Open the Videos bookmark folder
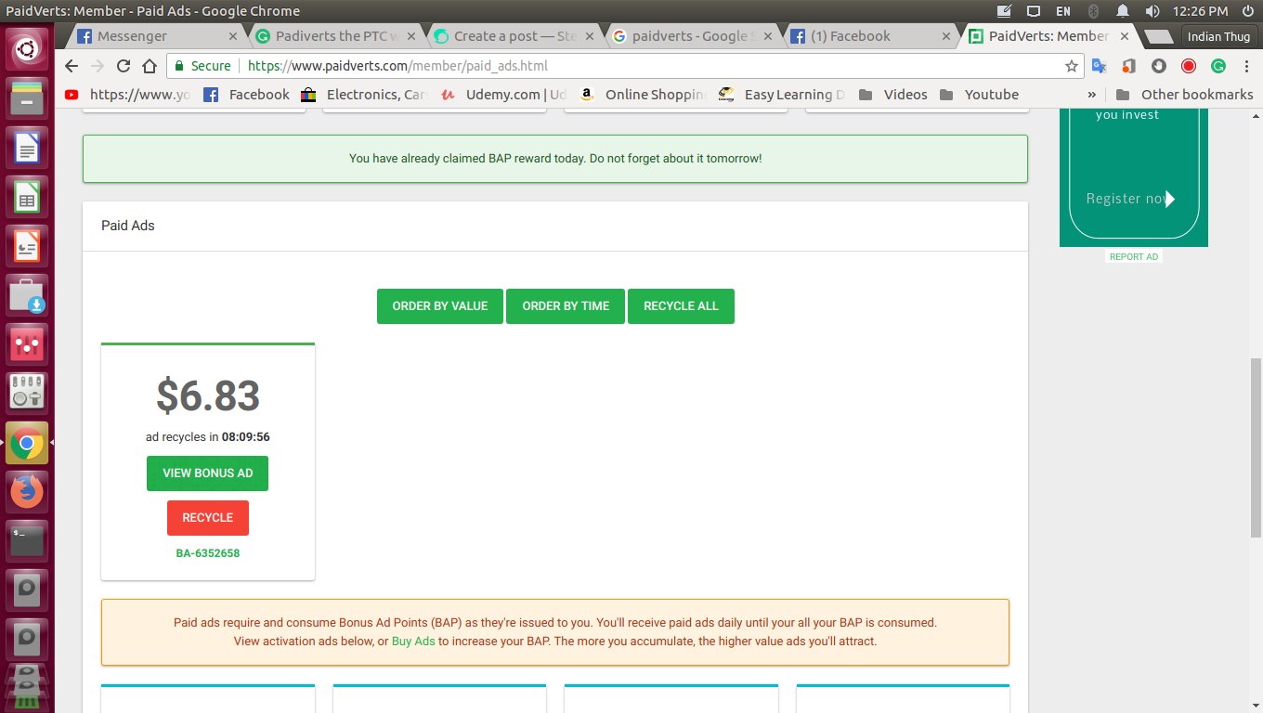 892,95
